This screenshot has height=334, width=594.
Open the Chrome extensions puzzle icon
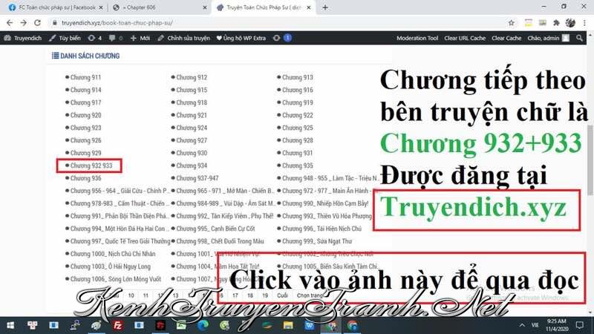(x=556, y=23)
